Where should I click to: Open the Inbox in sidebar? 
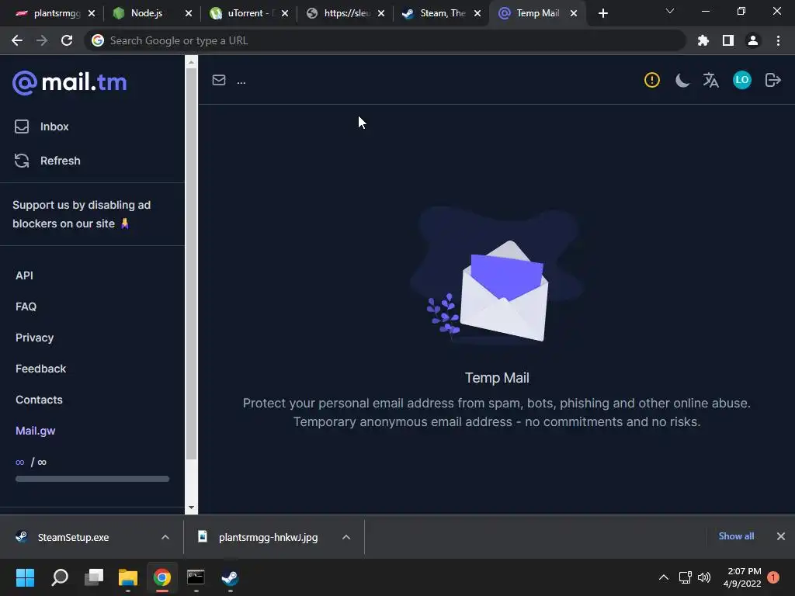pyautogui.click(x=42, y=126)
